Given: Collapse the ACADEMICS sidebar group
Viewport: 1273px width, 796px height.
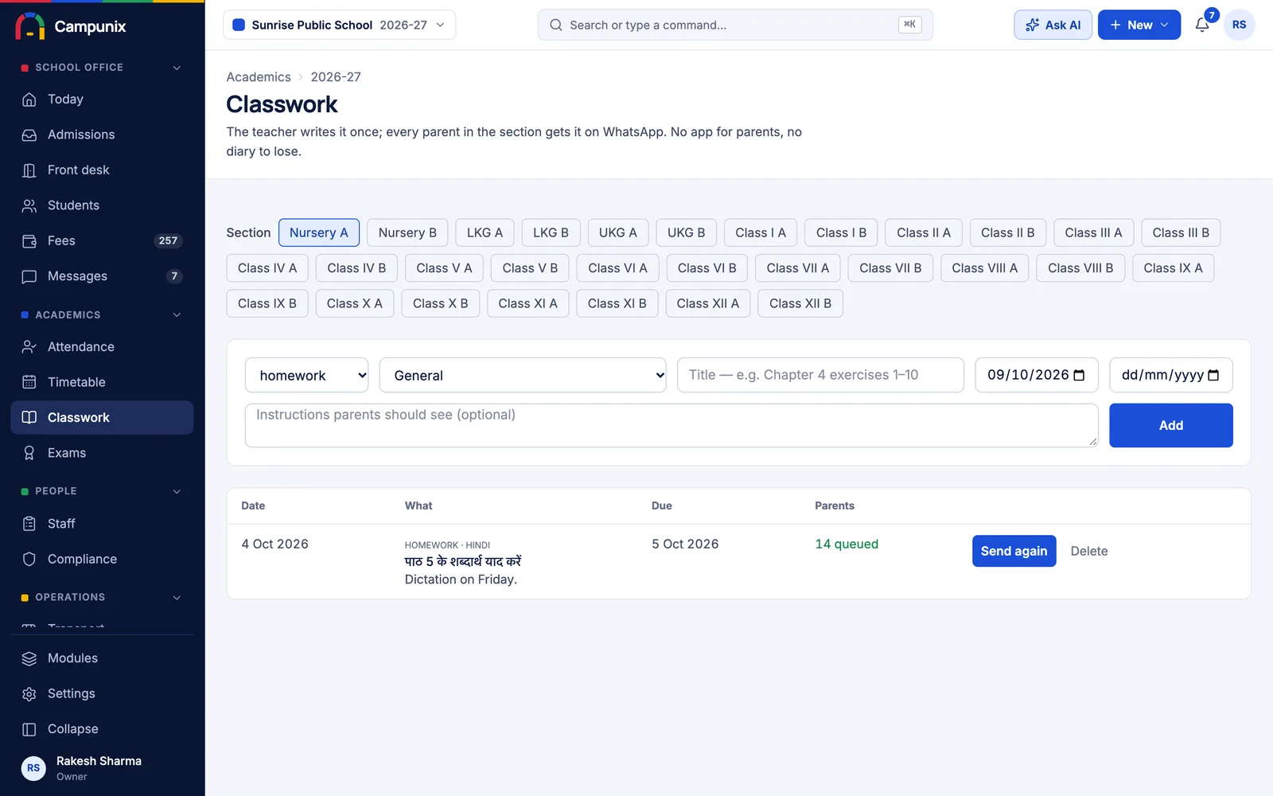Looking at the screenshot, I should pos(177,315).
